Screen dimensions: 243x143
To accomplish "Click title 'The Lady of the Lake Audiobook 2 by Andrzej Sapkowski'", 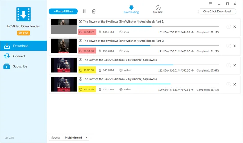I will [x=120, y=79].
